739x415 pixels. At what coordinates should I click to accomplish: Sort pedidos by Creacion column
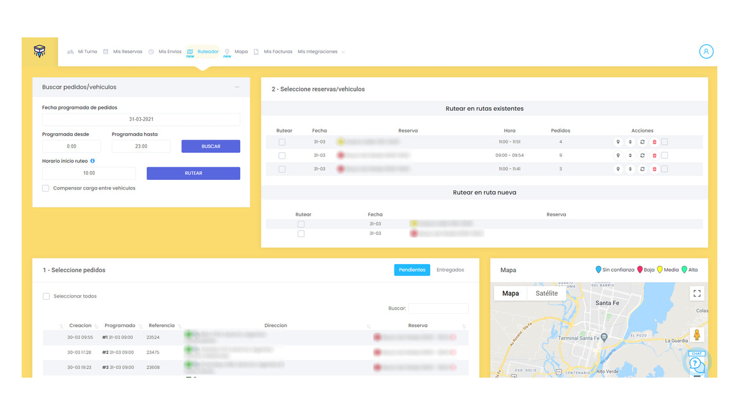80,326
